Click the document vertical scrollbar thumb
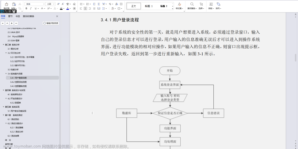The width and height of the screenshot is (298, 149). pos(296,57)
